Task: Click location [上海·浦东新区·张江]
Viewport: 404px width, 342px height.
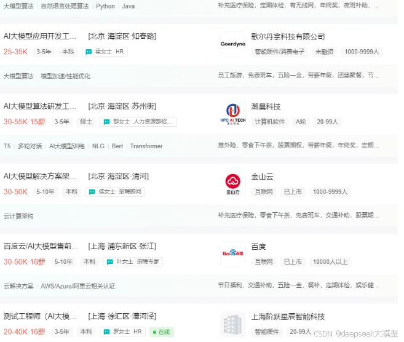Action: [x=122, y=247]
